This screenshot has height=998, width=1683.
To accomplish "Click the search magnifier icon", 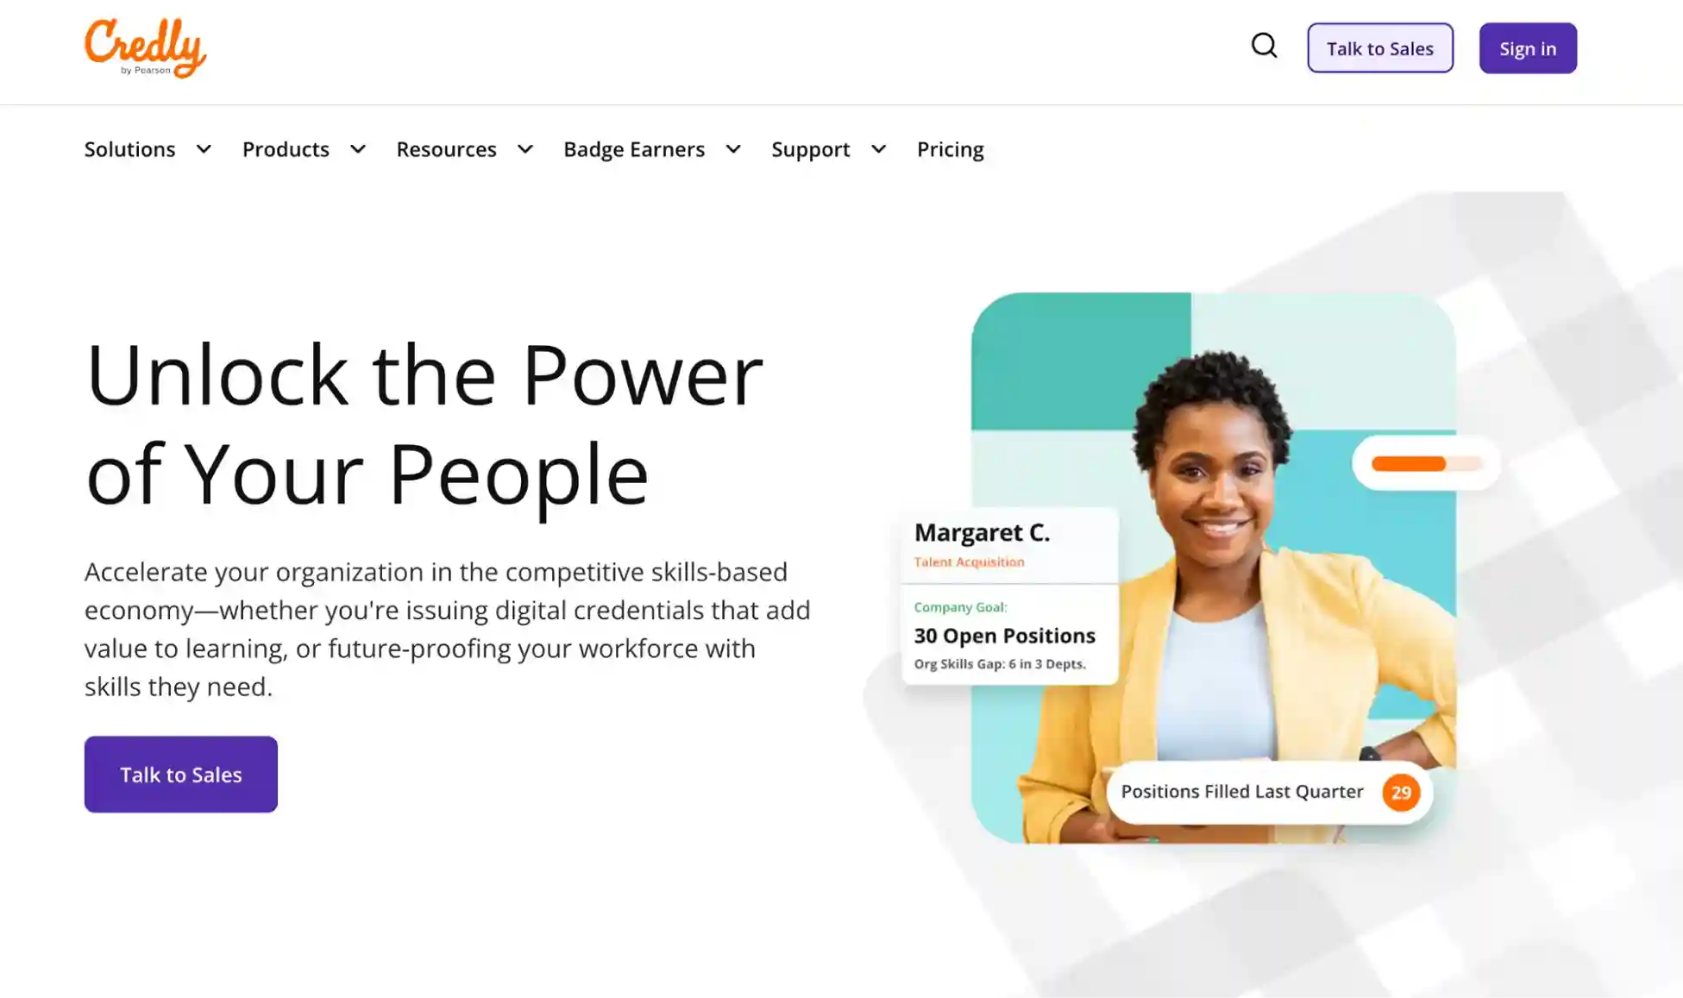I will pos(1264,46).
